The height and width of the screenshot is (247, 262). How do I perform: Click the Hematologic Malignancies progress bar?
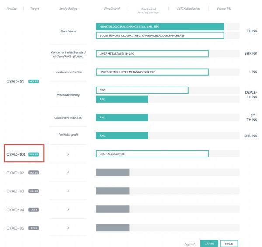pyautogui.click(x=160, y=27)
